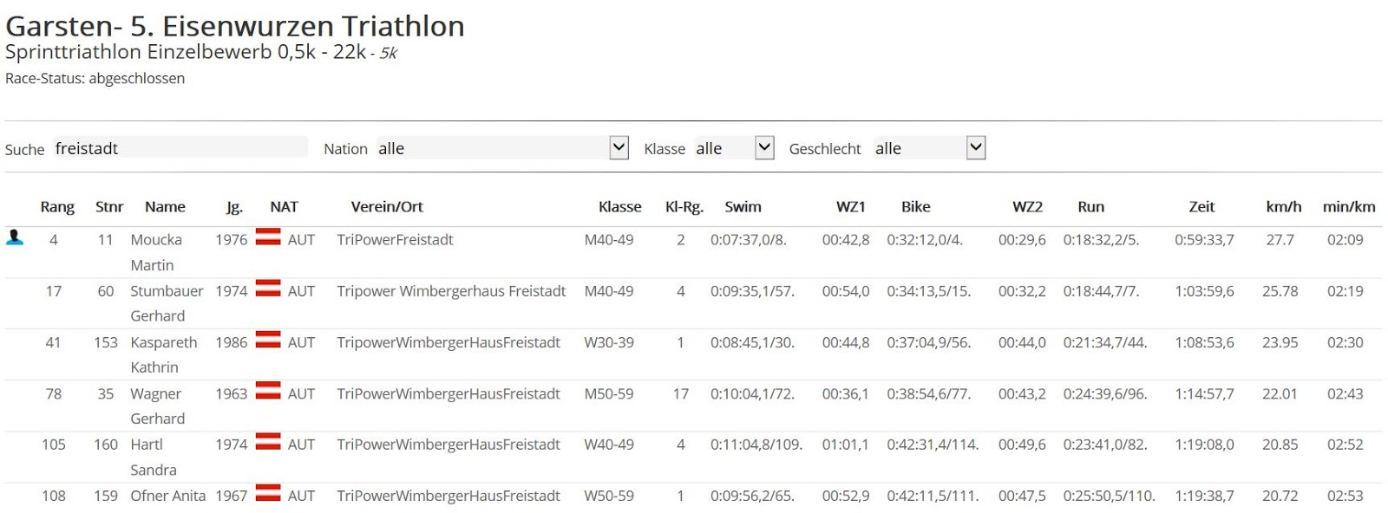This screenshot has height=513, width=1388.
Task: Select name Moucka Martin
Action: (x=156, y=252)
